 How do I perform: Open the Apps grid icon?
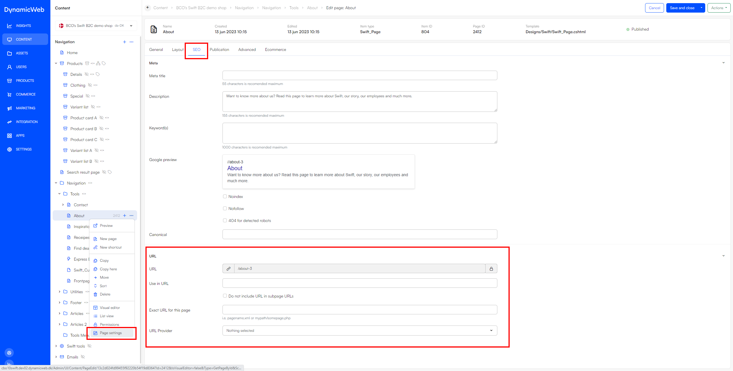9,136
